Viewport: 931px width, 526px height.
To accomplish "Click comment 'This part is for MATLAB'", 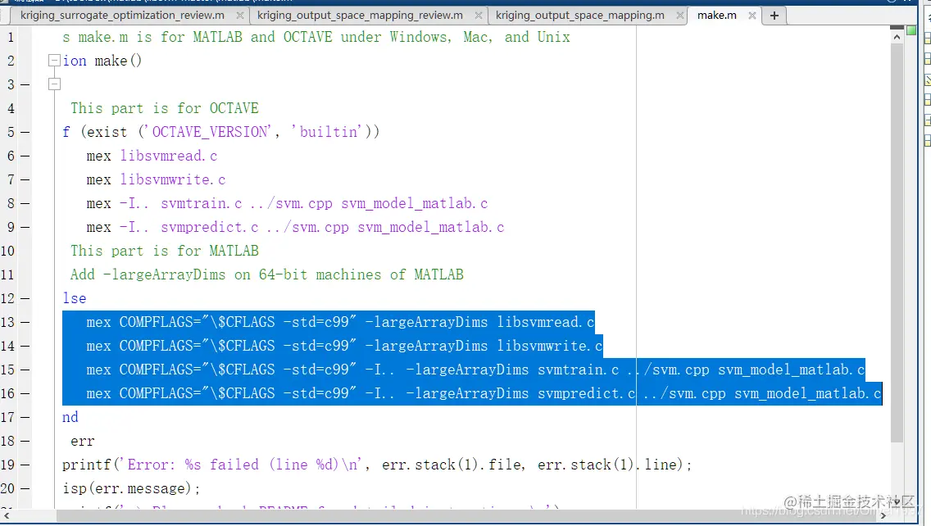I will point(165,252).
